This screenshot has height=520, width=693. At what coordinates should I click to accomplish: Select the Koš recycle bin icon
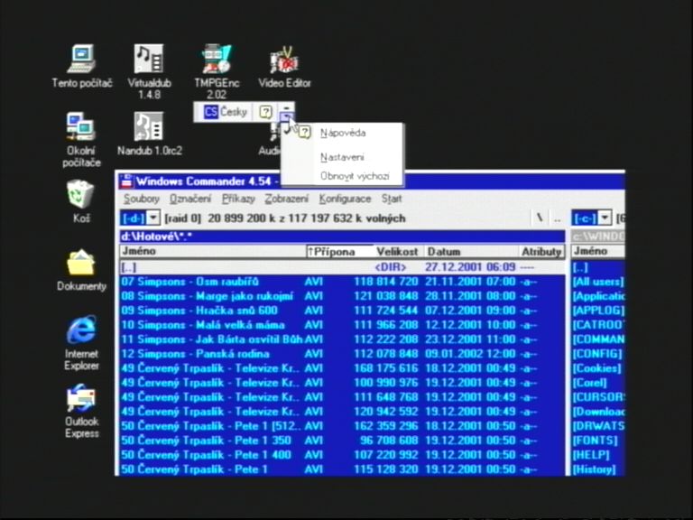[x=81, y=201]
